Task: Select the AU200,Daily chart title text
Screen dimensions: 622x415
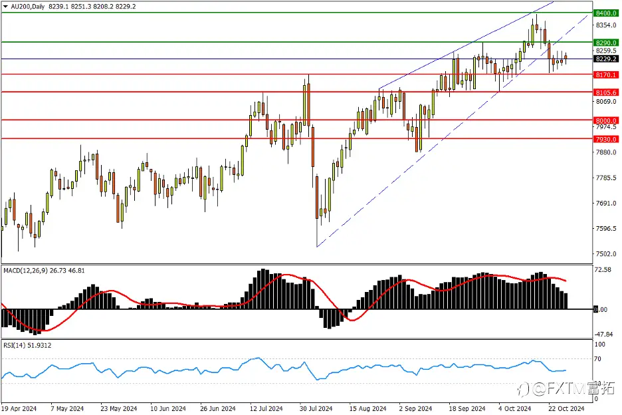Action: pyautogui.click(x=27, y=7)
